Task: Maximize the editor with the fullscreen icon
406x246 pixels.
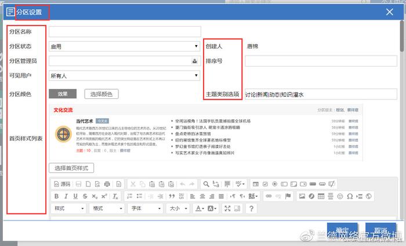Action: pyautogui.click(x=227, y=208)
